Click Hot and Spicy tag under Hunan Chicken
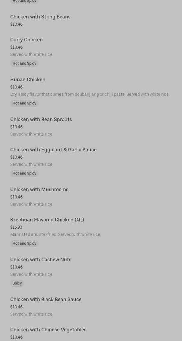This screenshot has height=341, width=182. tap(24, 103)
